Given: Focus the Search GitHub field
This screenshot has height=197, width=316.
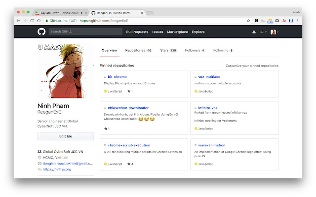Looking at the screenshot, I should 85,32.
